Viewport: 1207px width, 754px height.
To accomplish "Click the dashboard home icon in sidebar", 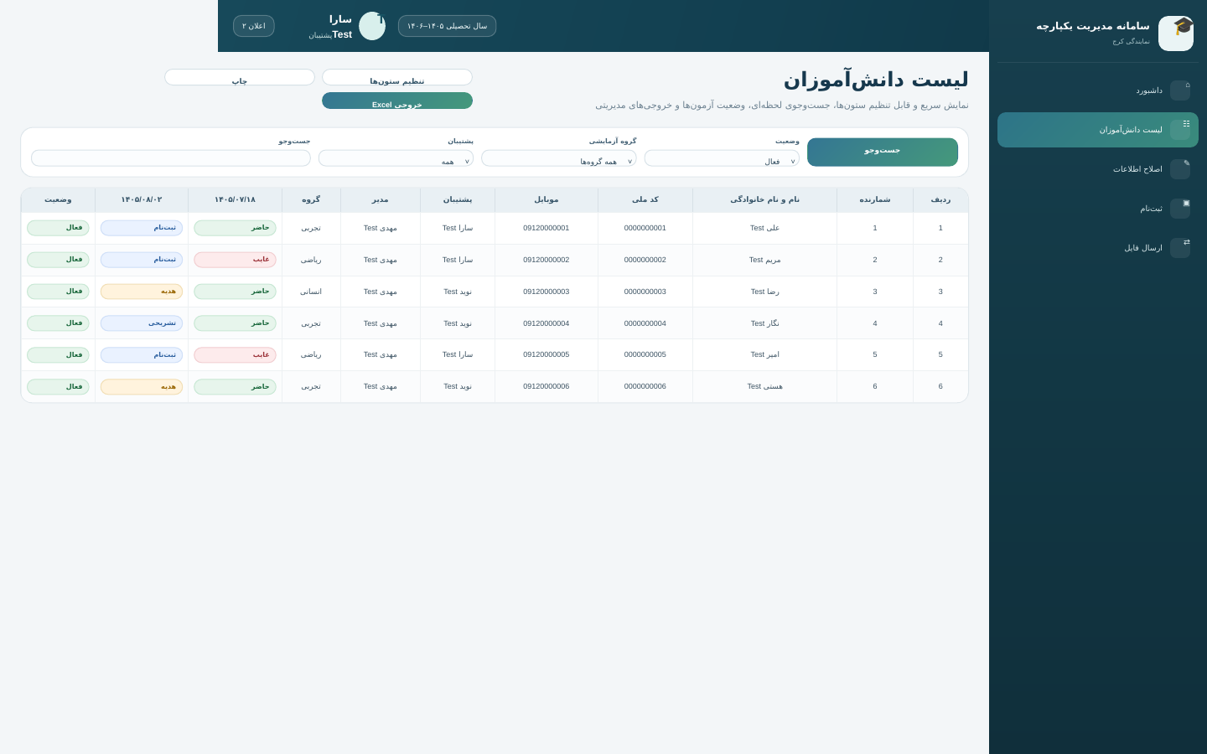I will [x=1180, y=90].
